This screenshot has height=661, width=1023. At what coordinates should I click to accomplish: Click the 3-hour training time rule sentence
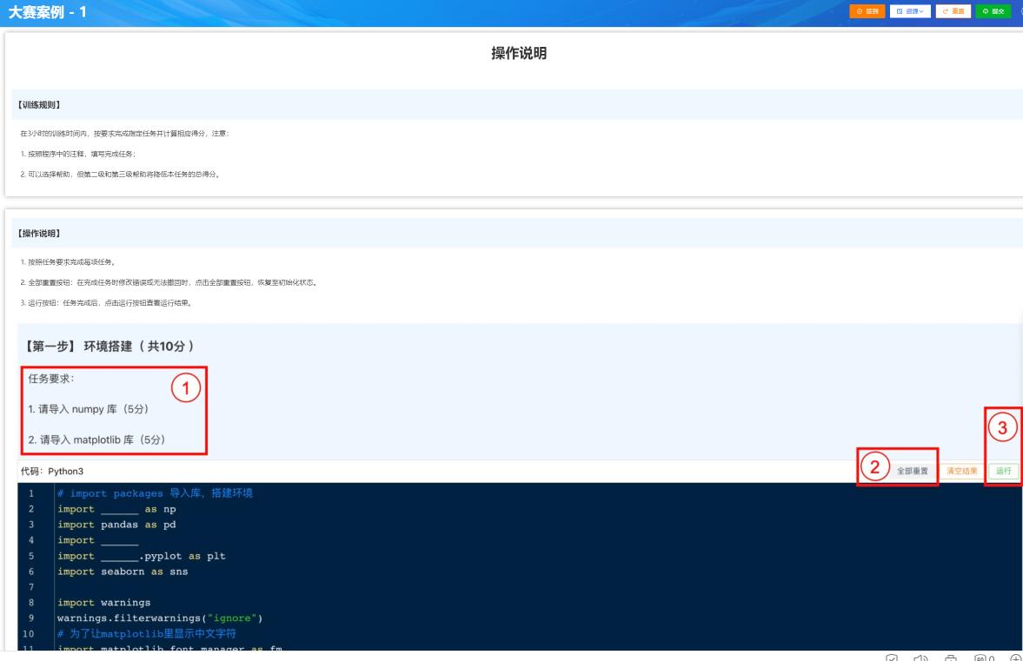[124, 133]
